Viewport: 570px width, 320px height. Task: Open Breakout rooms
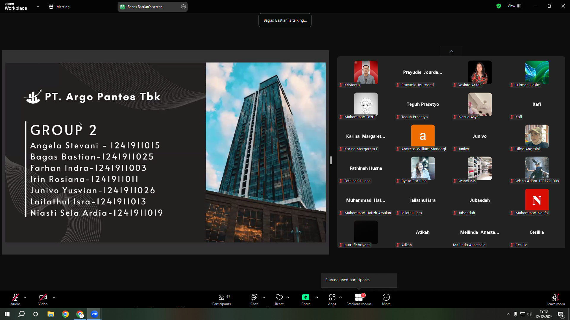click(359, 300)
